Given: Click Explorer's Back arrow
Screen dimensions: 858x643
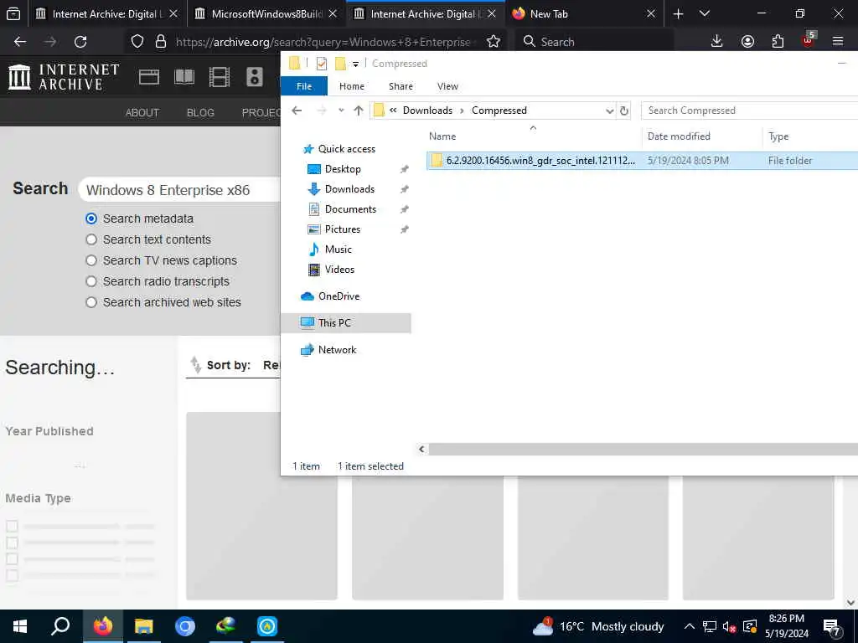Looking at the screenshot, I should pyautogui.click(x=297, y=111).
